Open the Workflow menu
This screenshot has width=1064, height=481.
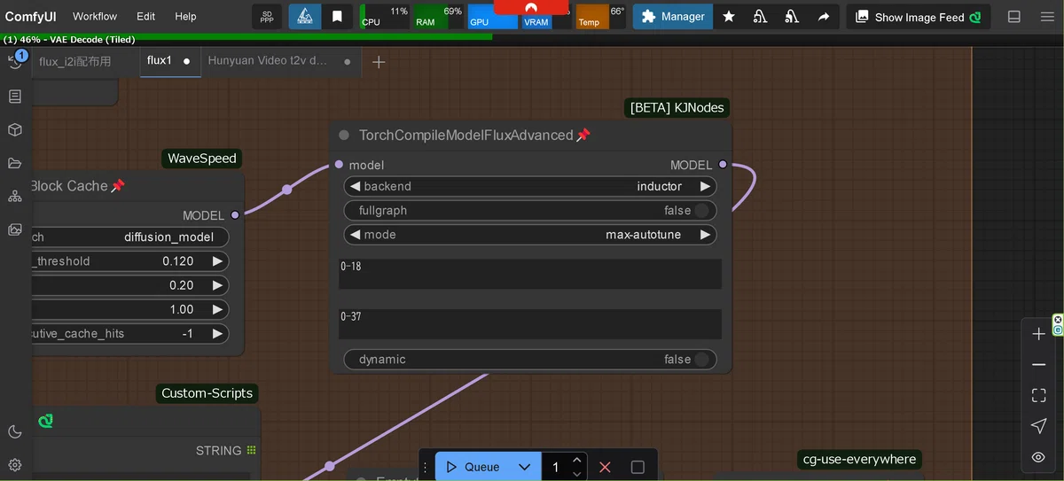95,17
